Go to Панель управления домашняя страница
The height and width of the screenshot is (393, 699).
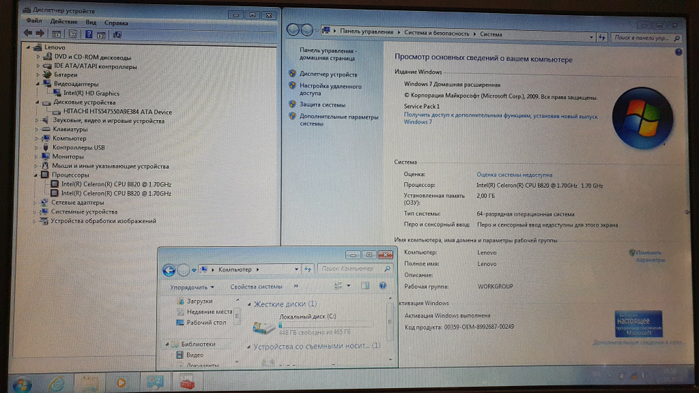328,54
